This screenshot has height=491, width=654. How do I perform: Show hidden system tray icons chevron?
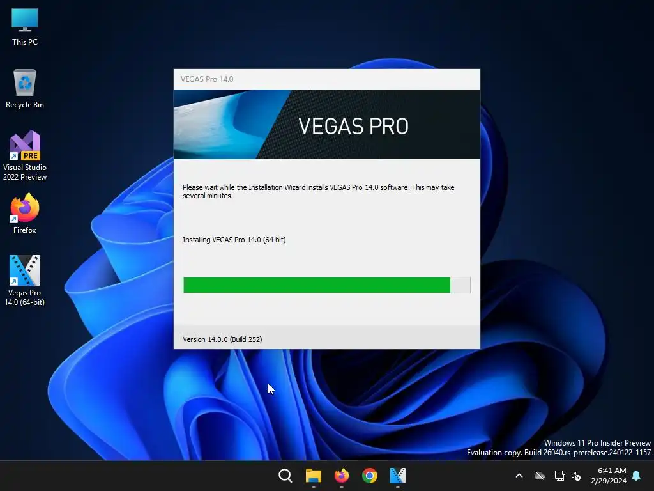click(519, 476)
